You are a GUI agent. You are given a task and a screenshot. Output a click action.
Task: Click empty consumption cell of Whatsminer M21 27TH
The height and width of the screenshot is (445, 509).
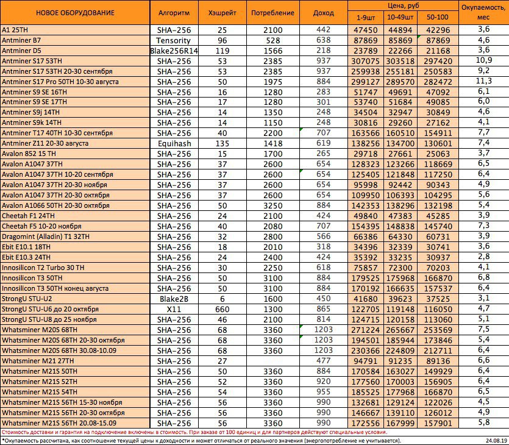point(272,361)
